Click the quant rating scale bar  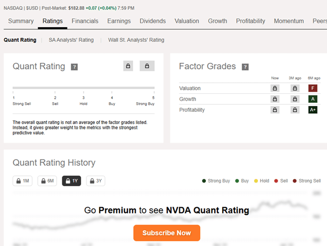point(83,88)
